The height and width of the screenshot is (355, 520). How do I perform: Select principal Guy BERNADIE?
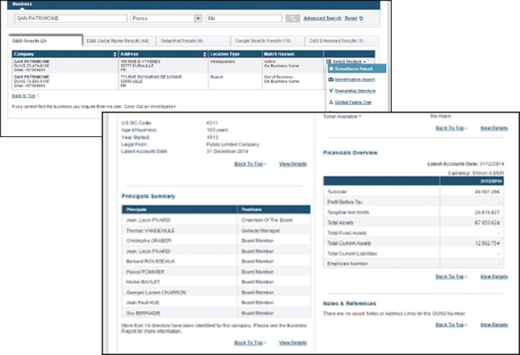click(143, 314)
